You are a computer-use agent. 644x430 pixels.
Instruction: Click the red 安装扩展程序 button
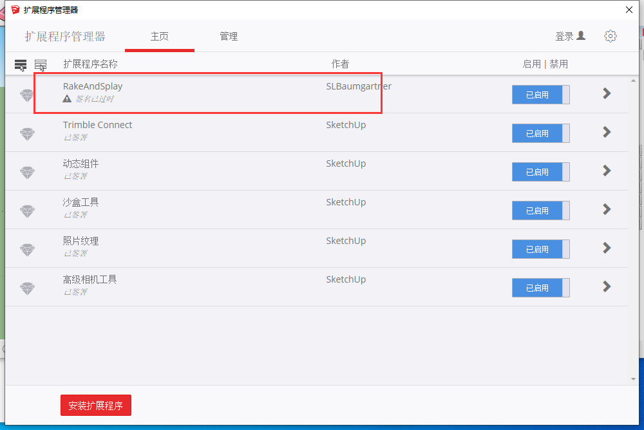click(96, 406)
